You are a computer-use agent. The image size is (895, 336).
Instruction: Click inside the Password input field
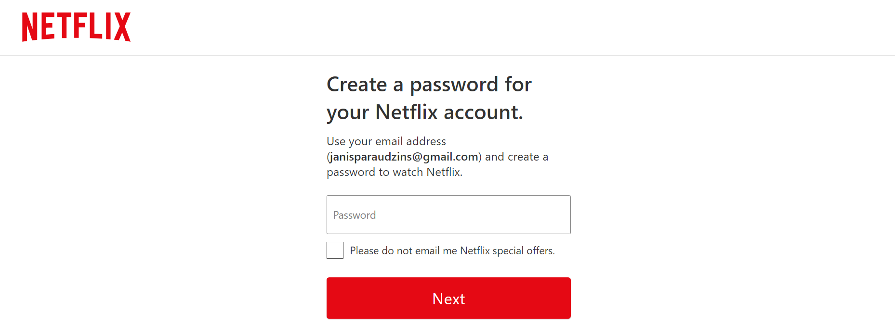(448, 214)
